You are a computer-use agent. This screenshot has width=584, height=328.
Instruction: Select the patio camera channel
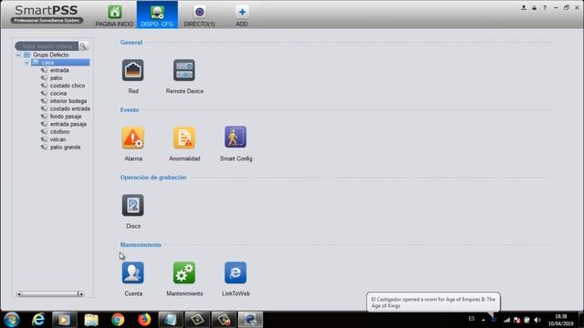[57, 77]
